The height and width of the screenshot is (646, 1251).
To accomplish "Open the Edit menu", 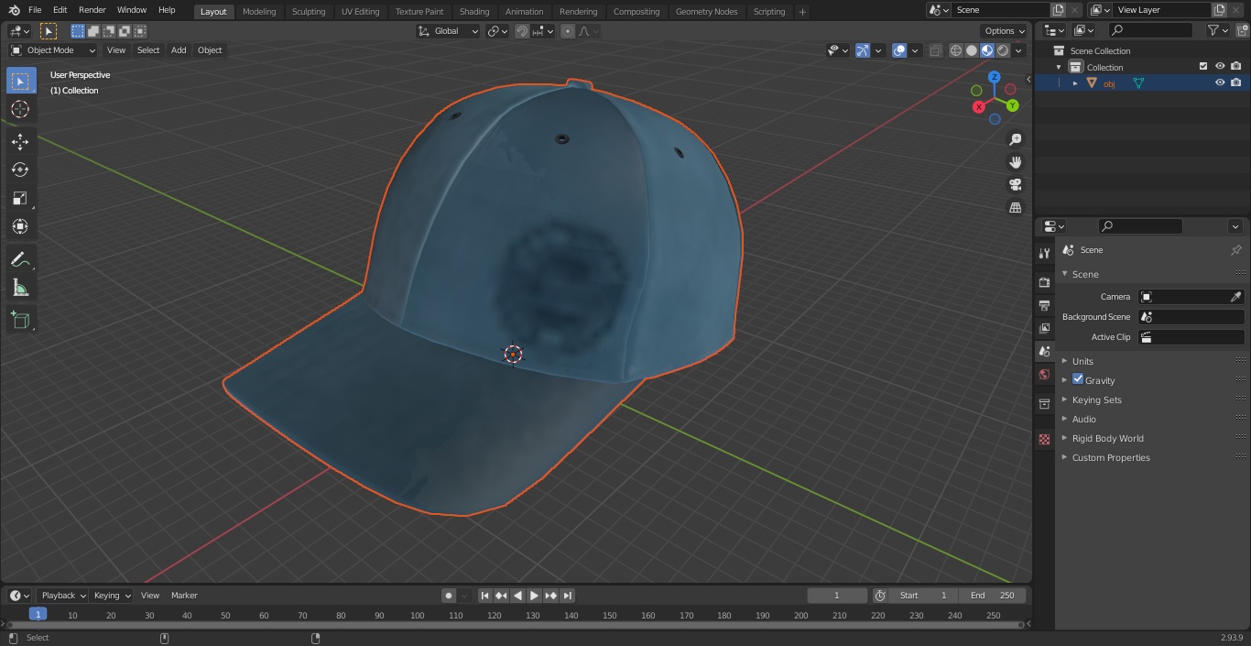I will click(x=60, y=10).
